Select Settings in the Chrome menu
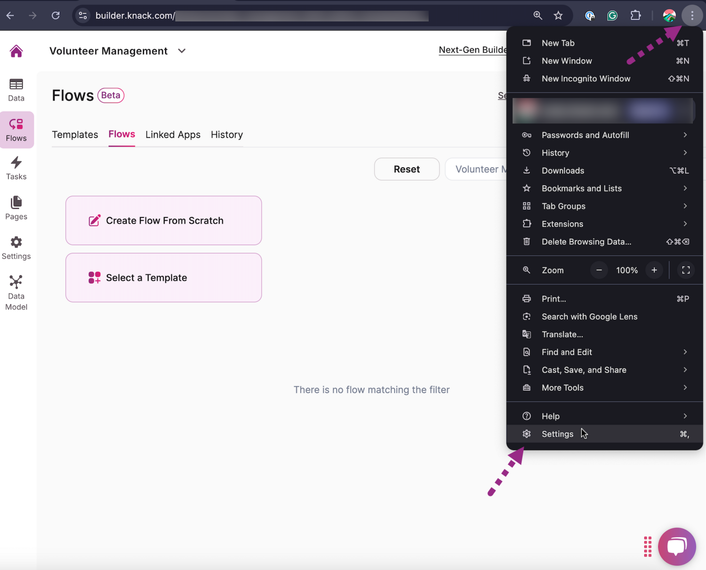This screenshot has width=706, height=570. click(557, 434)
